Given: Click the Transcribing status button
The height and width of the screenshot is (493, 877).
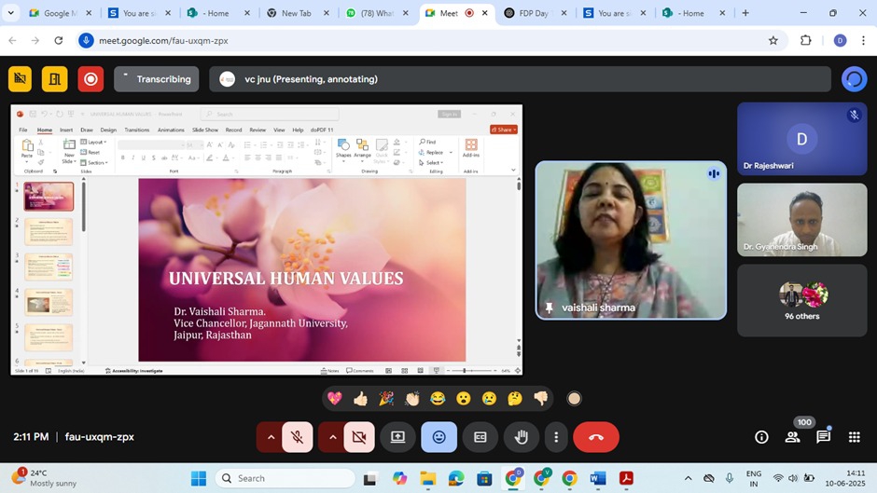Looking at the screenshot, I should click(157, 79).
